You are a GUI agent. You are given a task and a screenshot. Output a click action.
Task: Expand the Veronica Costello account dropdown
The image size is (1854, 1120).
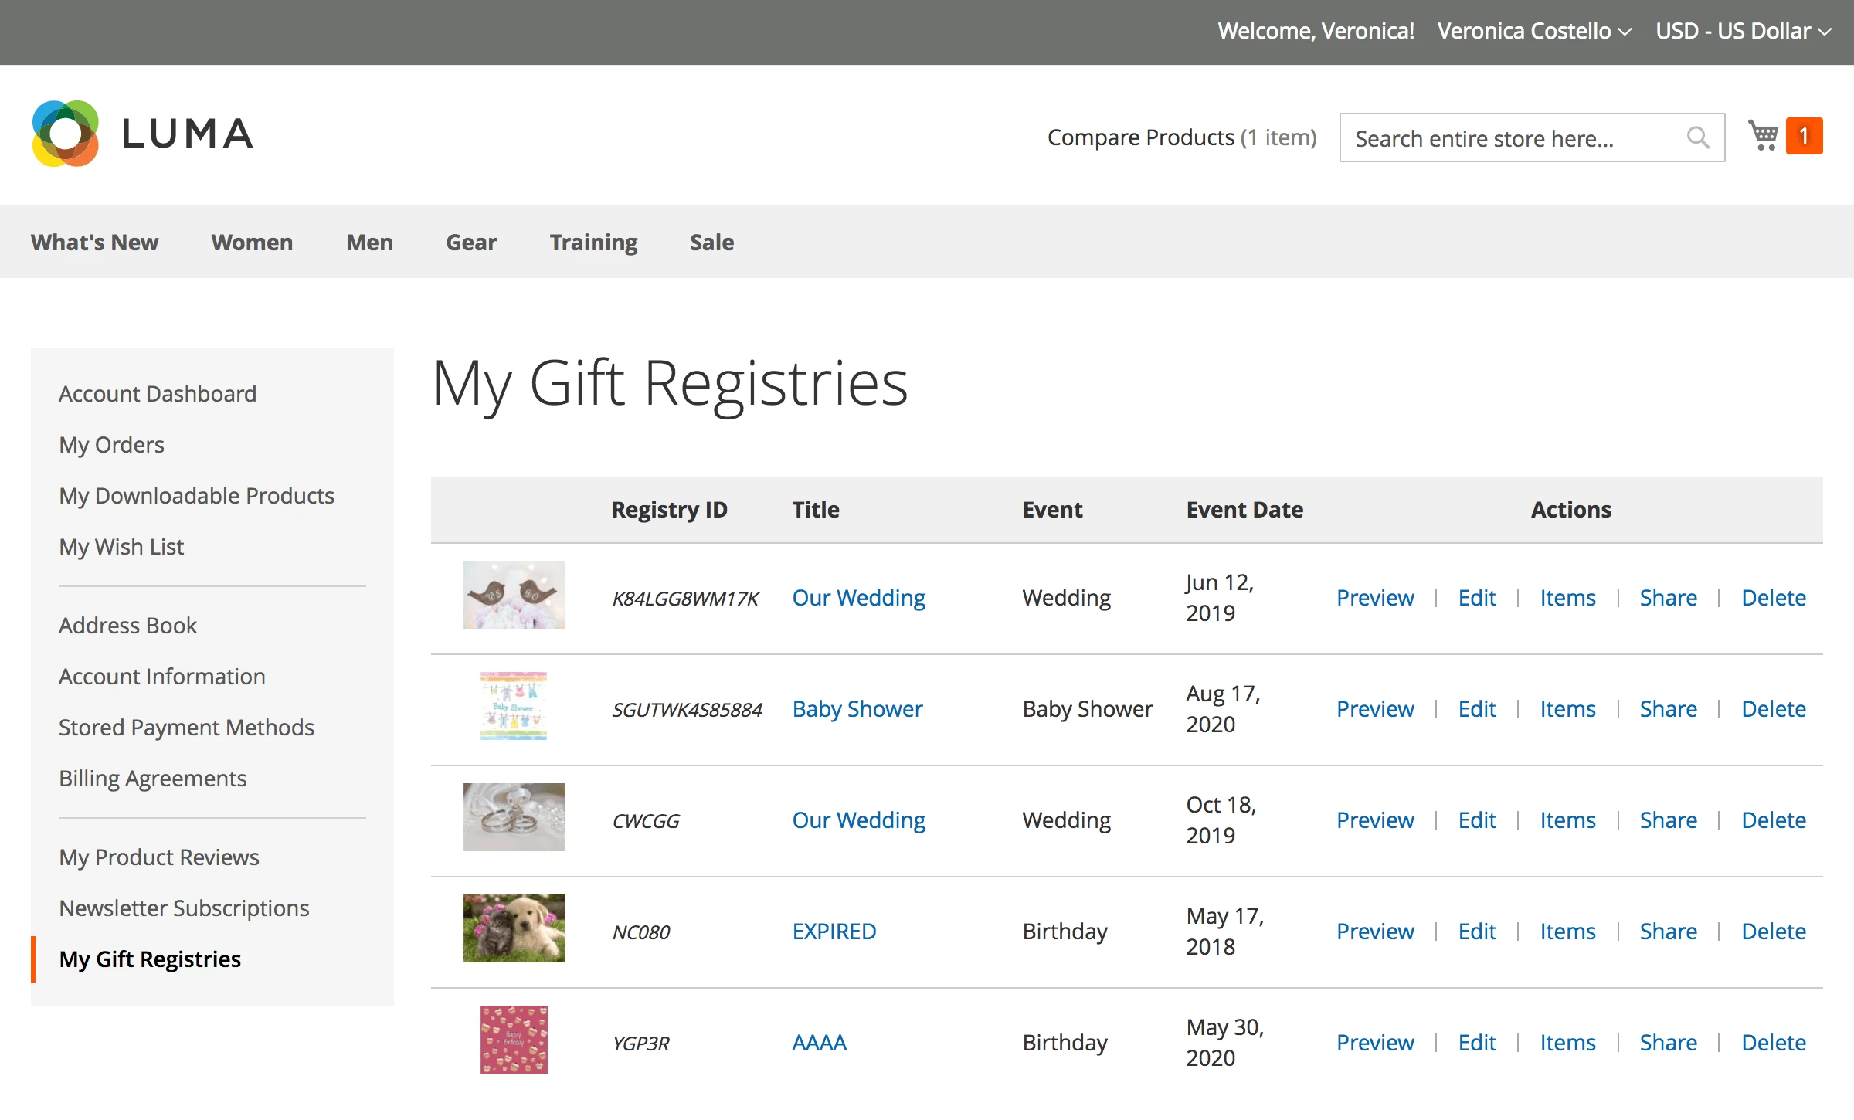coord(1533,31)
